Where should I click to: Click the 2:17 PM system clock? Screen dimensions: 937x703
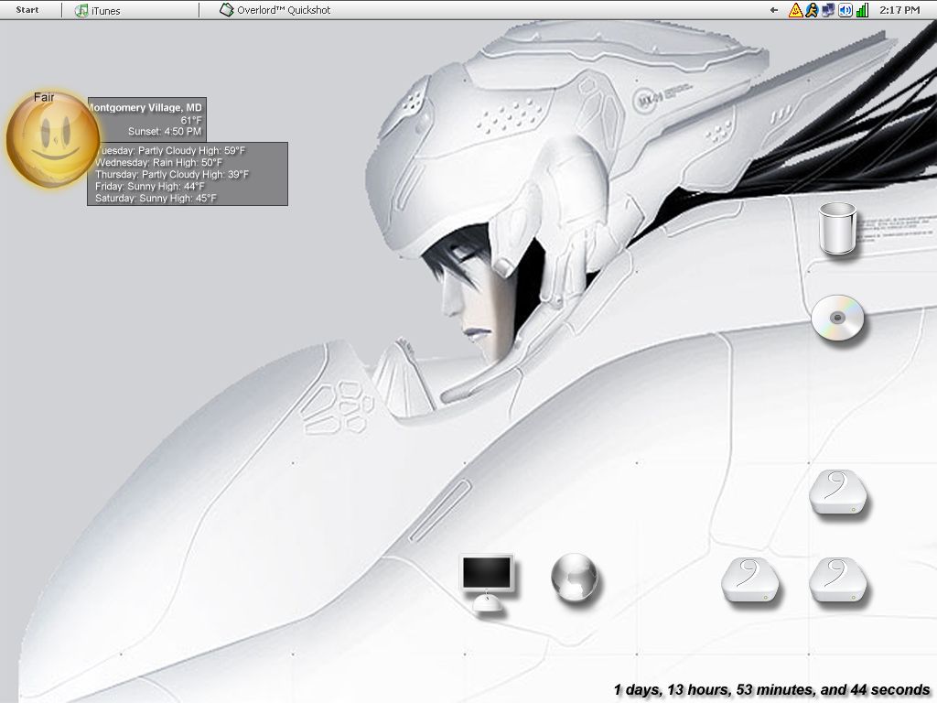pyautogui.click(x=899, y=10)
